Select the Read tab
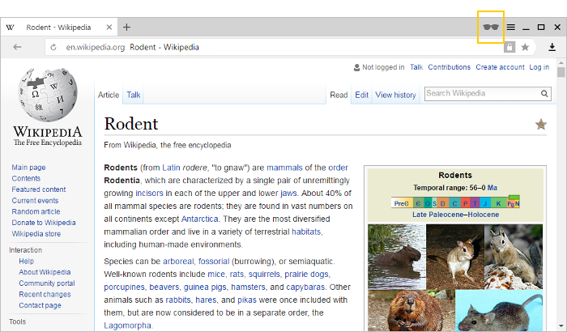Image resolution: width=567 pixels, height=332 pixels. (x=339, y=95)
